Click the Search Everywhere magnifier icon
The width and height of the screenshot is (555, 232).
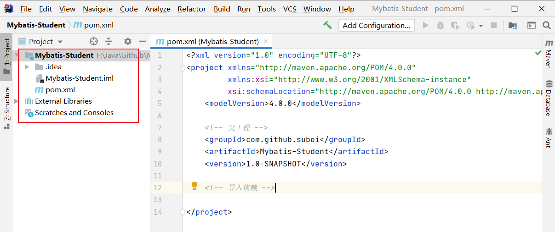click(x=546, y=25)
